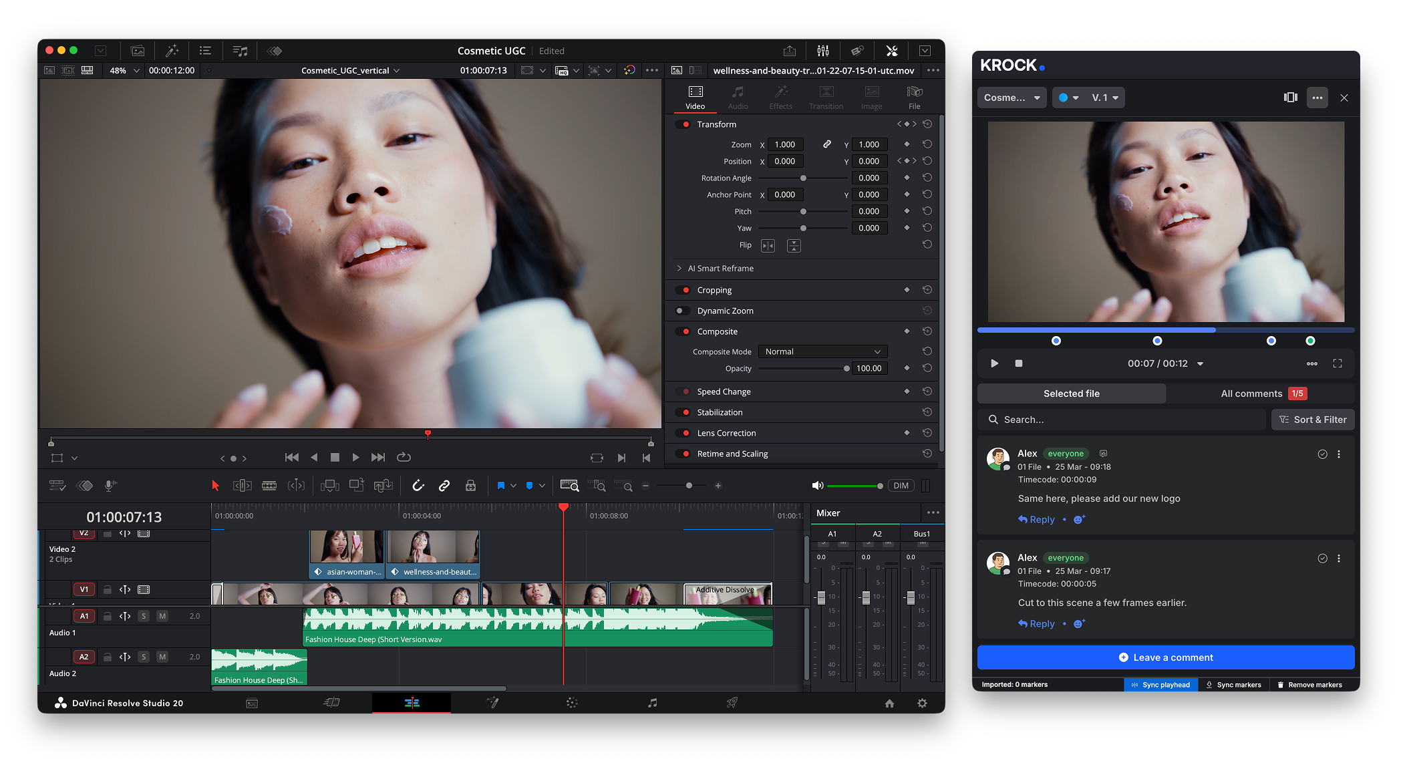The width and height of the screenshot is (1405, 763).
Task: Click Sort & Filter in Krock
Action: click(1313, 420)
